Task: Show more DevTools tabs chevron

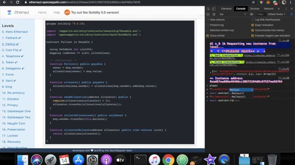Action: coord(279,9)
